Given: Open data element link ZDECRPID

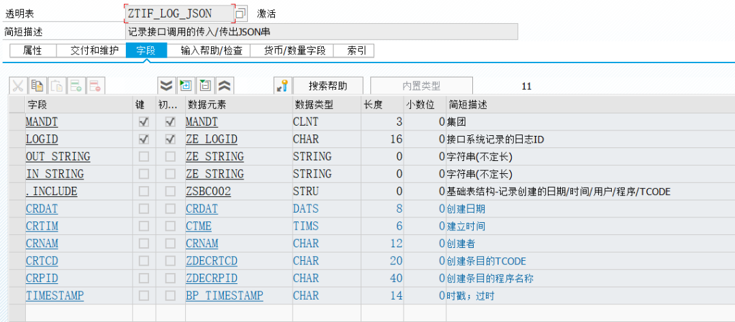Looking at the screenshot, I should click(x=212, y=279).
